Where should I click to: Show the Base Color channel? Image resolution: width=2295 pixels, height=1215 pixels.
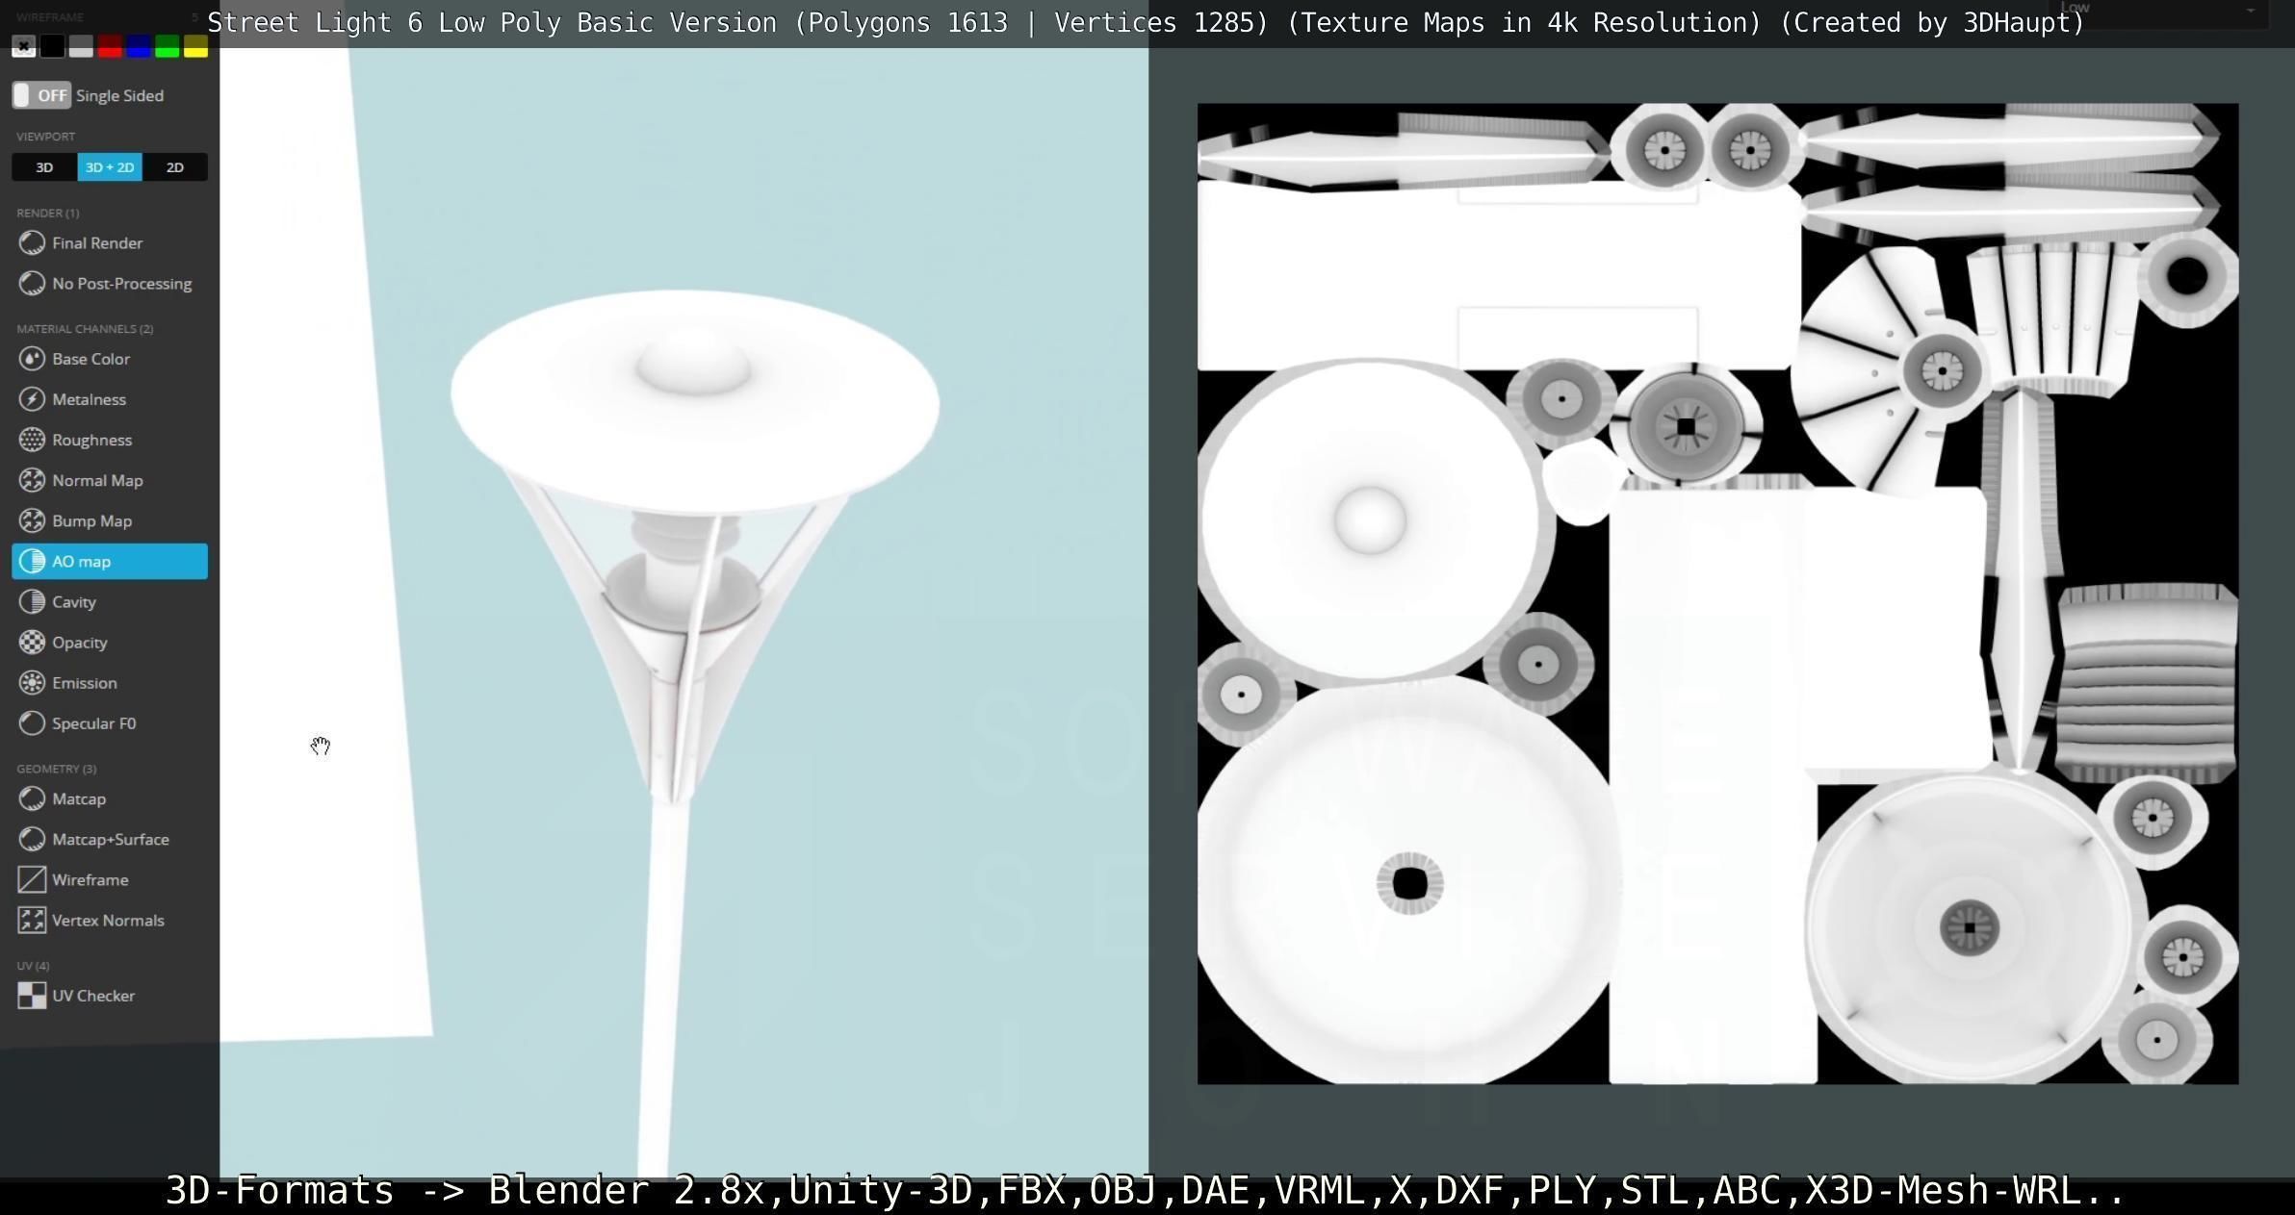point(110,359)
